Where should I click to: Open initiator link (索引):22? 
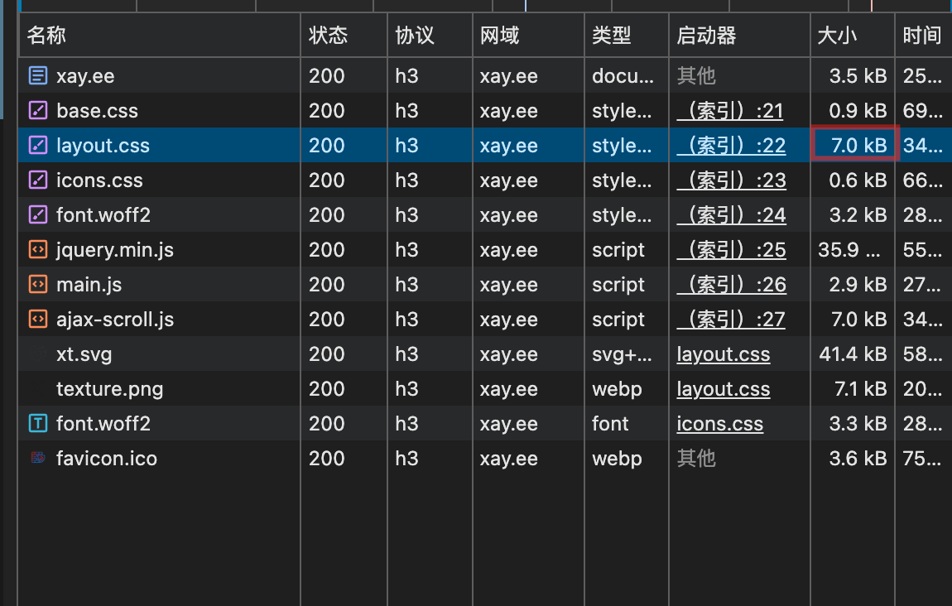pyautogui.click(x=732, y=145)
